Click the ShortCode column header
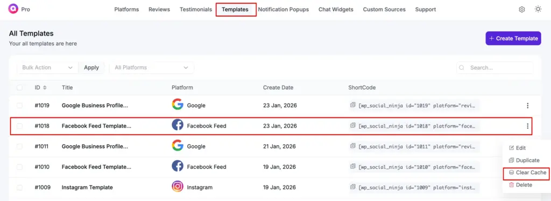551x201 pixels. [x=362, y=87]
